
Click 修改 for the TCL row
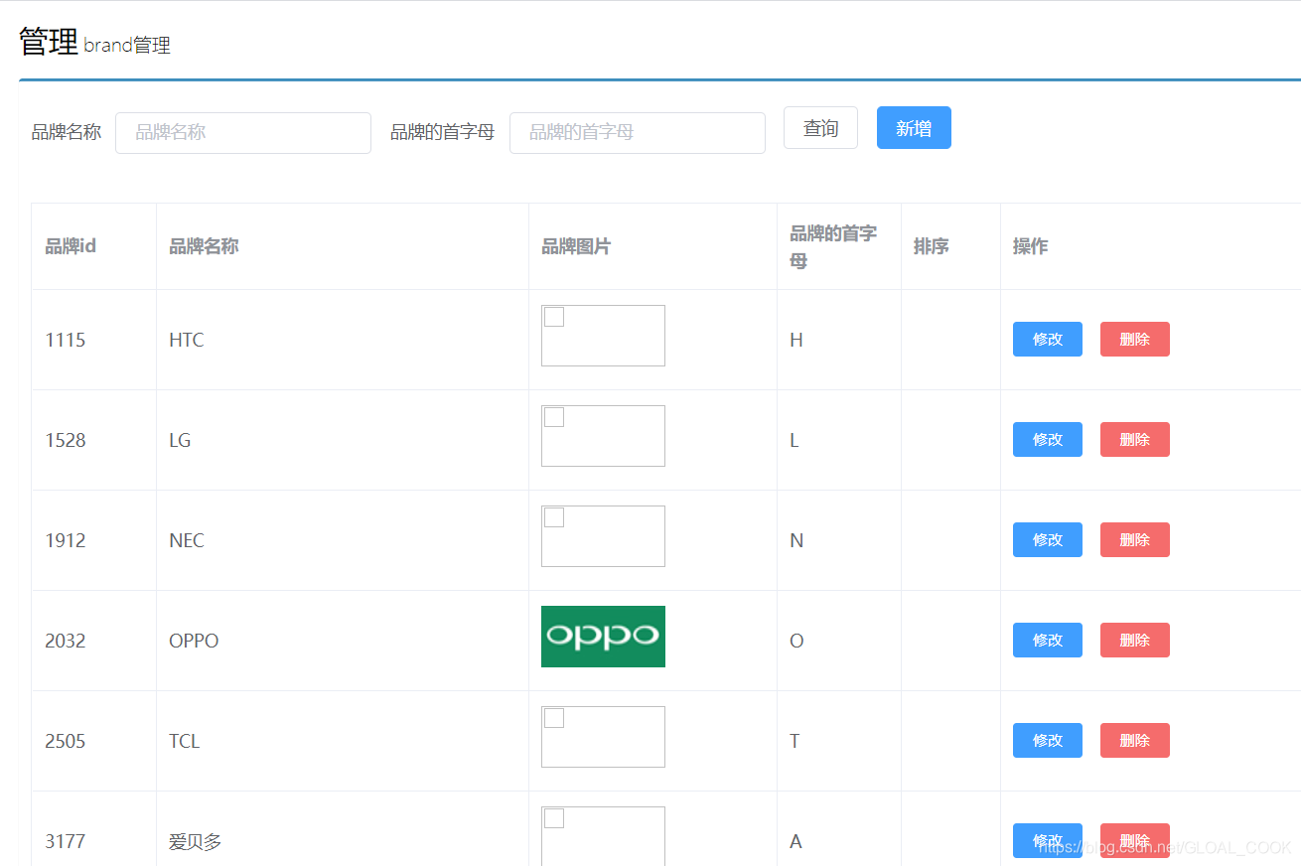(1048, 741)
